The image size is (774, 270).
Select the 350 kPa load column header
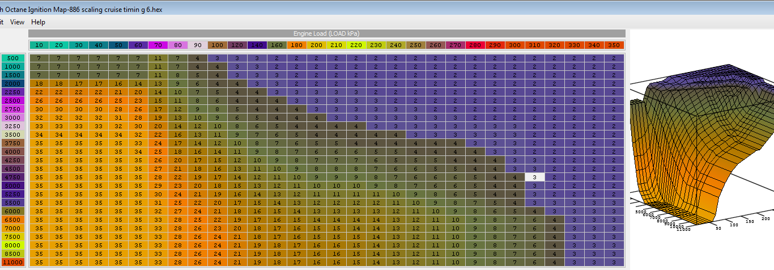pyautogui.click(x=614, y=45)
